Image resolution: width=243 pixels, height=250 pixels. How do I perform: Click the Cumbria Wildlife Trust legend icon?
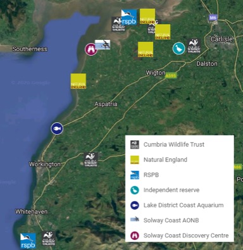[135, 145]
